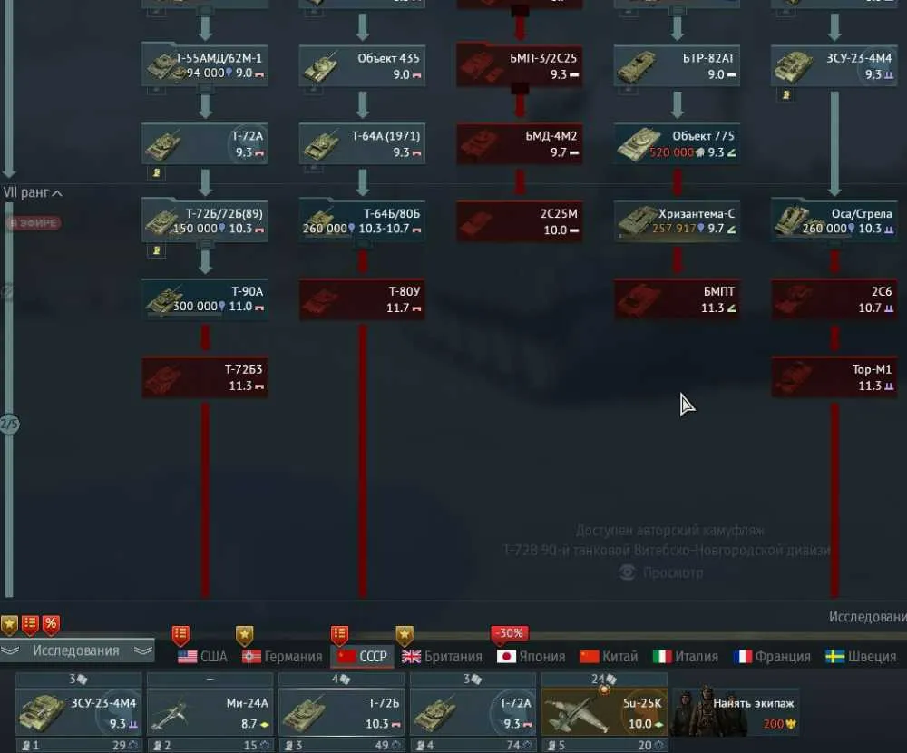The height and width of the screenshot is (753, 907).
Task: Open the Британия nation tab
Action: click(x=442, y=657)
